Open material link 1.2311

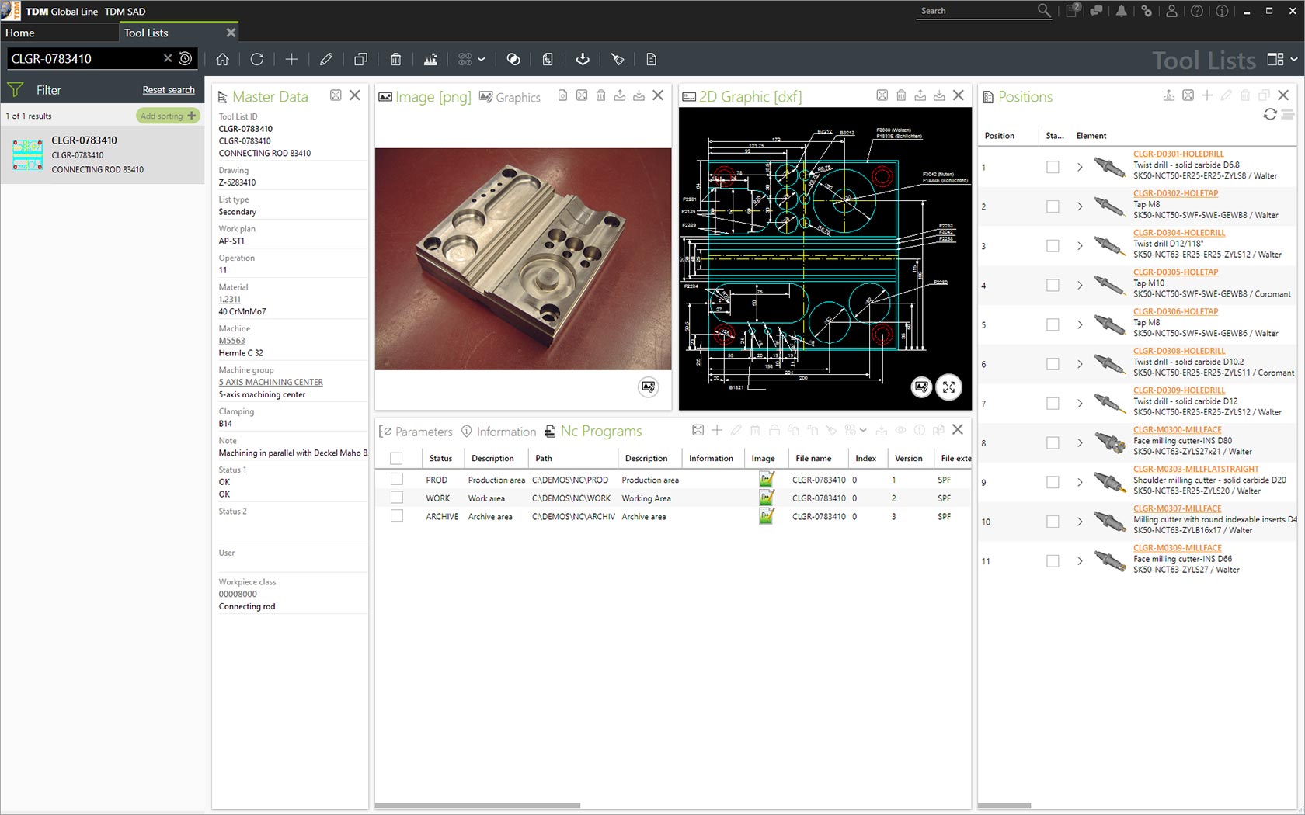click(x=229, y=299)
